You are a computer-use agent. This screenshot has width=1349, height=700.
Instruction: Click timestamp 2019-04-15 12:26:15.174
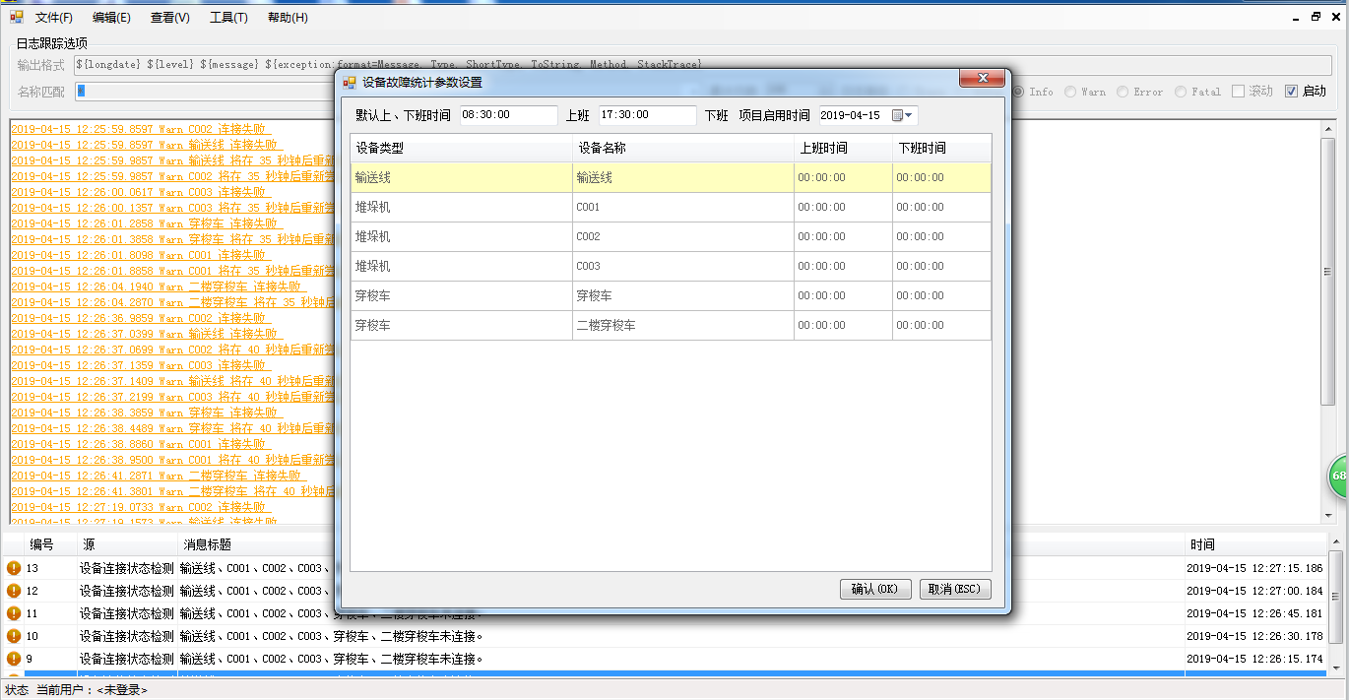[1254, 659]
